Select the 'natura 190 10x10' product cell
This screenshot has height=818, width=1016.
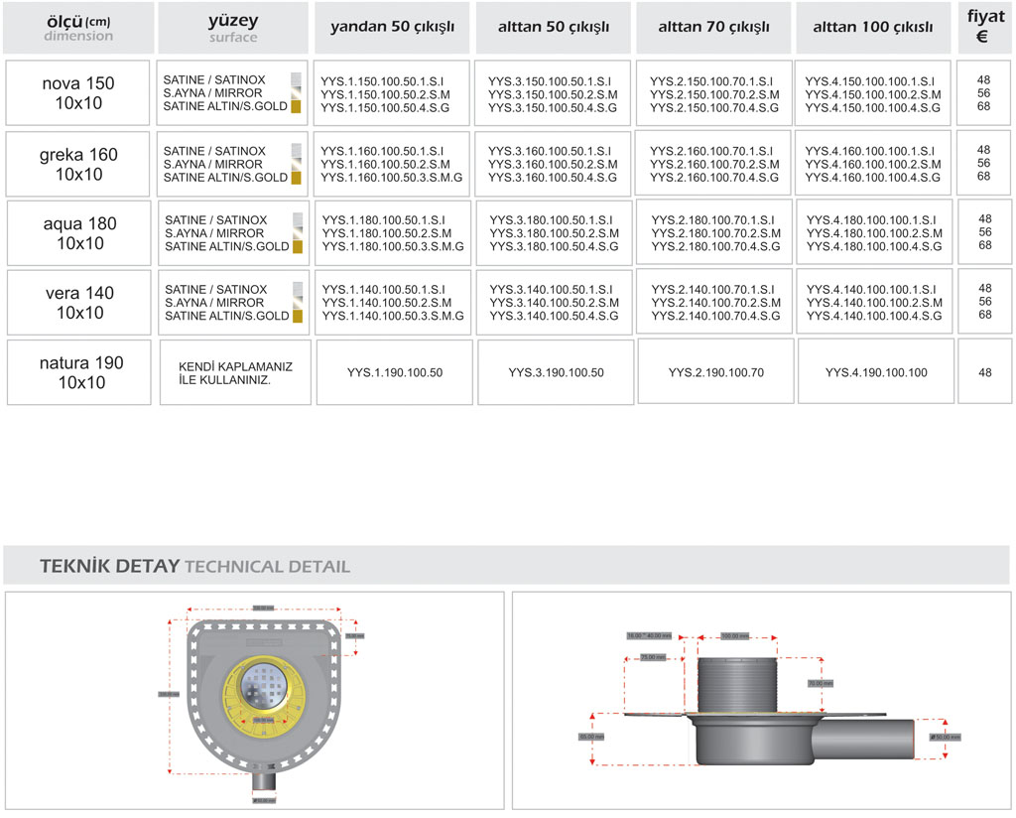point(80,372)
